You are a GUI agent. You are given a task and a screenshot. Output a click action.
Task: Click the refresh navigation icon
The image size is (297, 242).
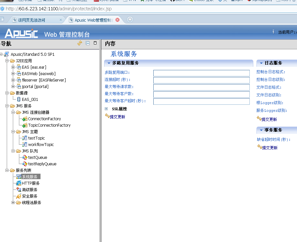(x=80, y=43)
